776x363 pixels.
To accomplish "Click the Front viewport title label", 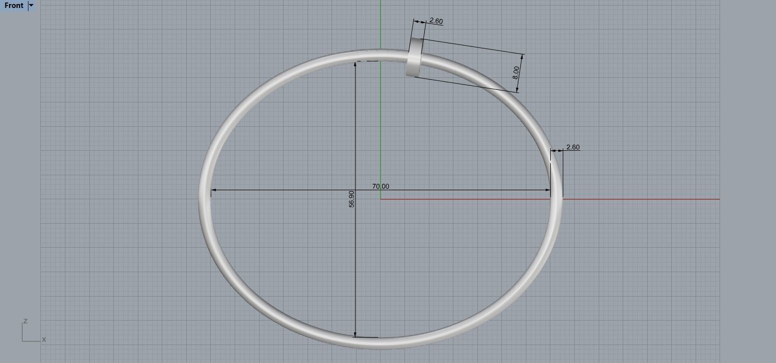I will coord(14,5).
